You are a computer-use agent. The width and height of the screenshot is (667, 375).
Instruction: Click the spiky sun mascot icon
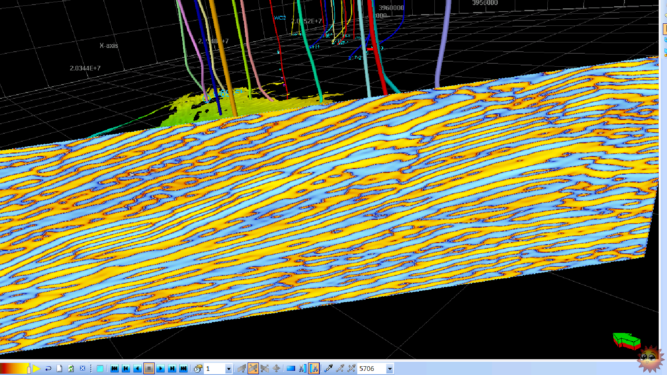(650, 358)
